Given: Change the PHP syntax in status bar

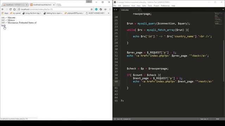Looking at the screenshot, I should pyautogui.click(x=217, y=119).
